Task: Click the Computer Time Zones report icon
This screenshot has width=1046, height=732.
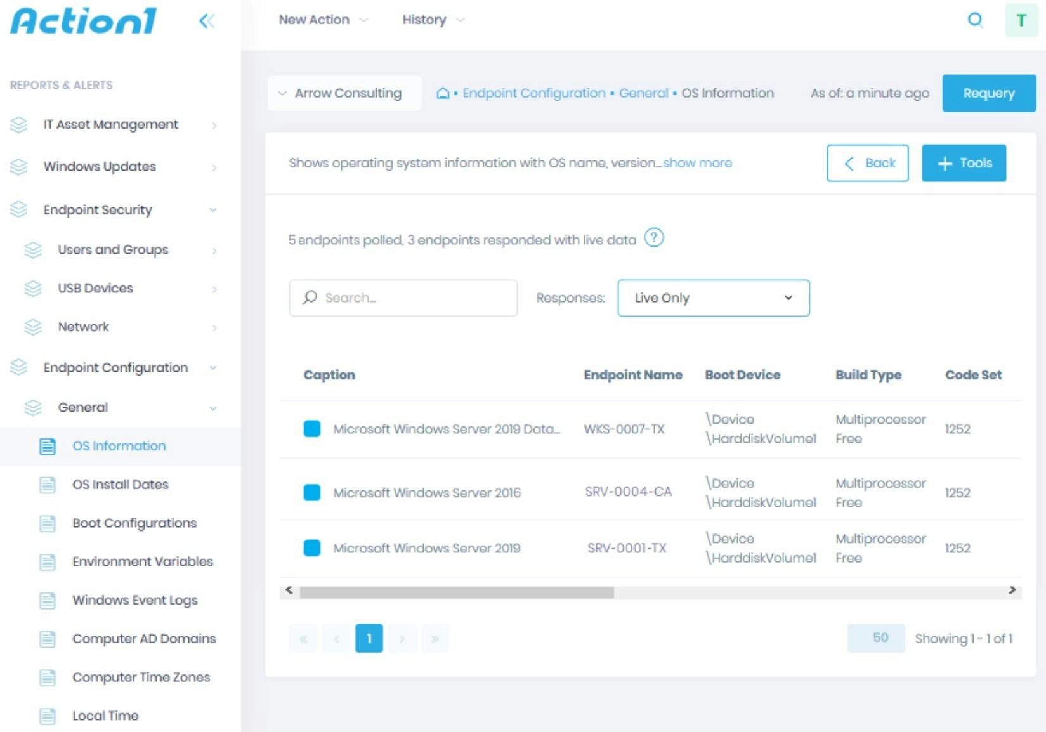Action: [48, 678]
